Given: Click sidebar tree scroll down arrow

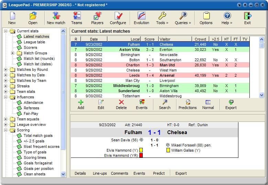Looking at the screenshot, I should [x=63, y=174].
